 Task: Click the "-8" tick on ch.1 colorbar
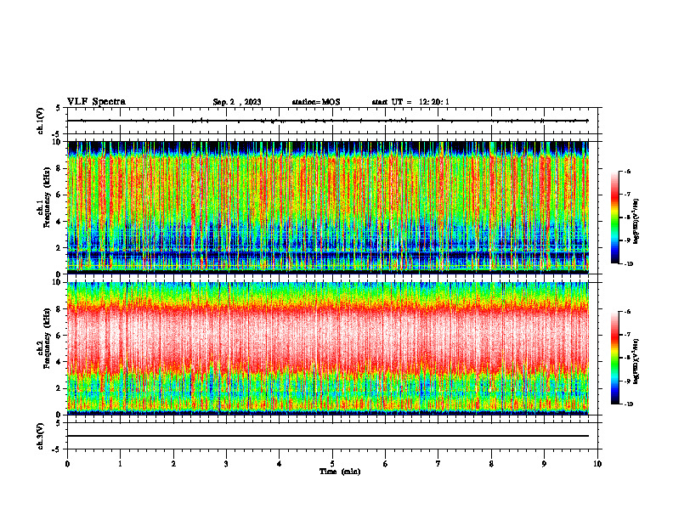click(627, 218)
